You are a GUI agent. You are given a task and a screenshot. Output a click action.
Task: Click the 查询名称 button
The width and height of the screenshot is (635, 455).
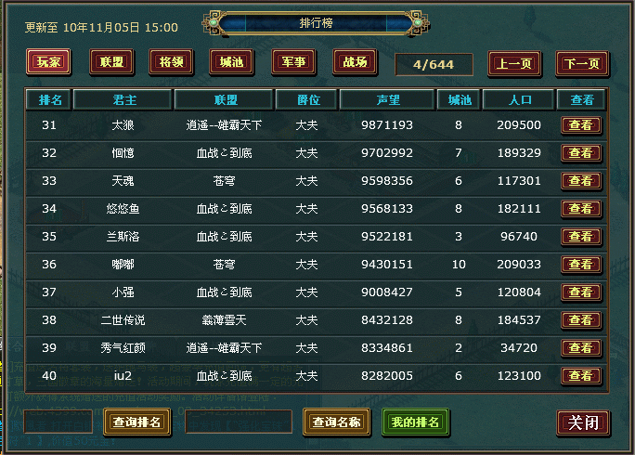(x=337, y=422)
